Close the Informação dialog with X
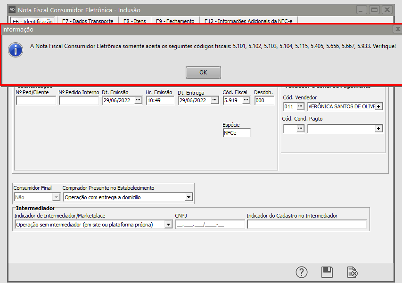The height and width of the screenshot is (283, 402). point(397,29)
